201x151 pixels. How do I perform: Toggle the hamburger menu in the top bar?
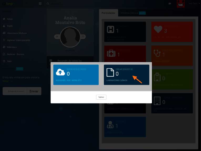[x=40, y=4]
